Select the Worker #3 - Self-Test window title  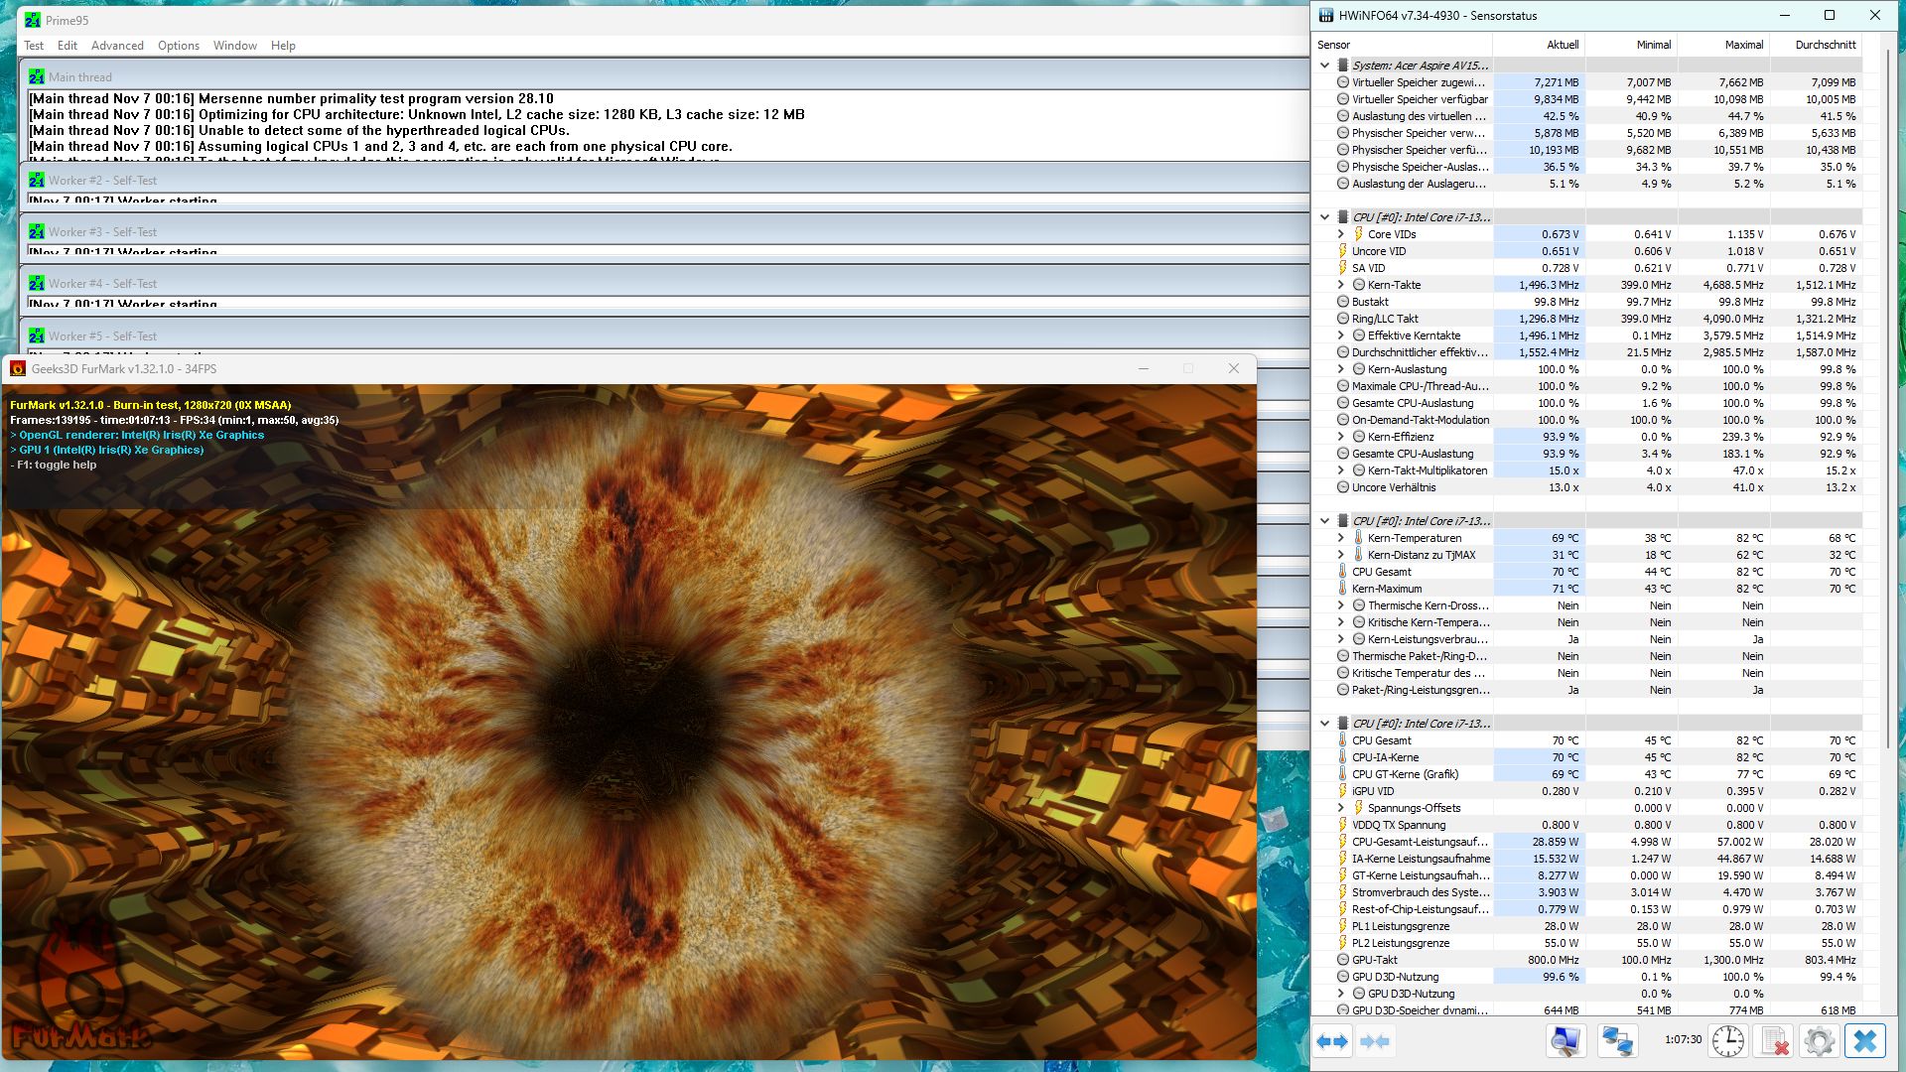coord(103,232)
